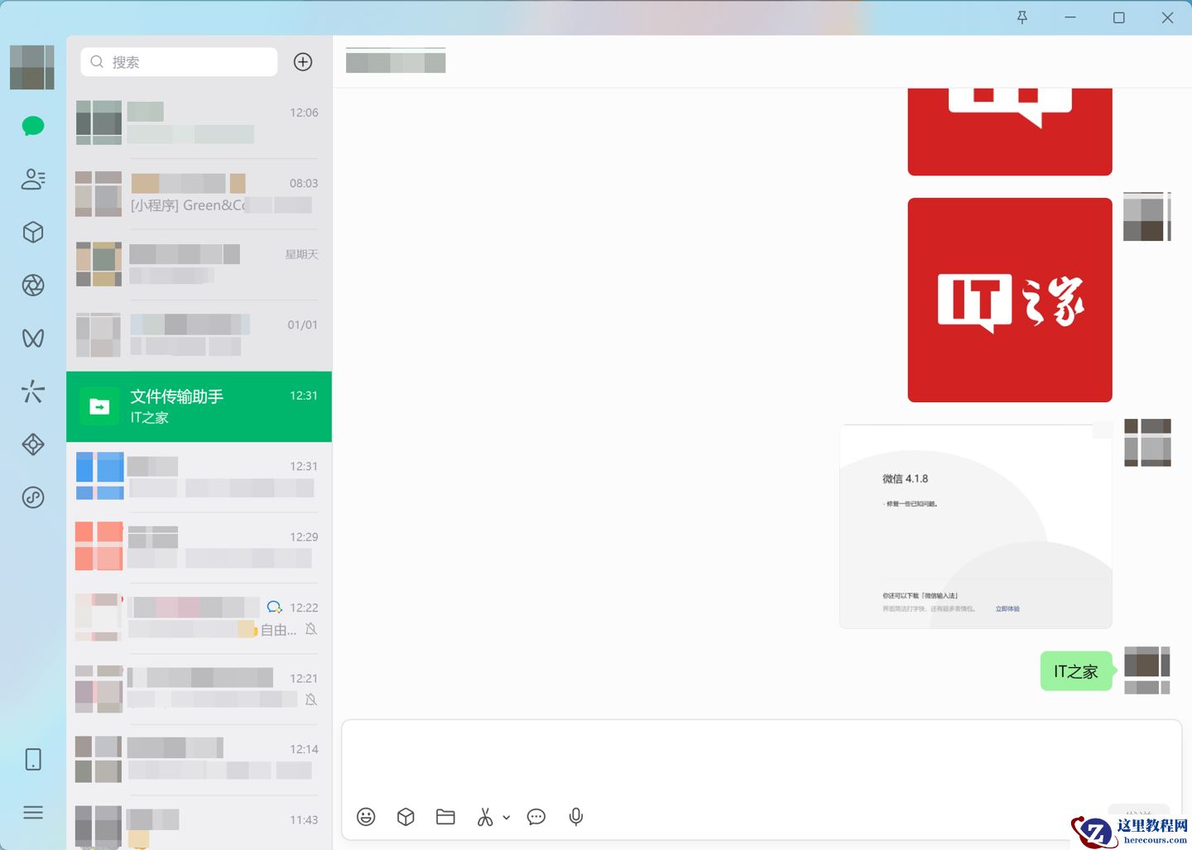The height and width of the screenshot is (850, 1192).
Task: Open chat history via the speech bubble icon
Action: point(536,817)
